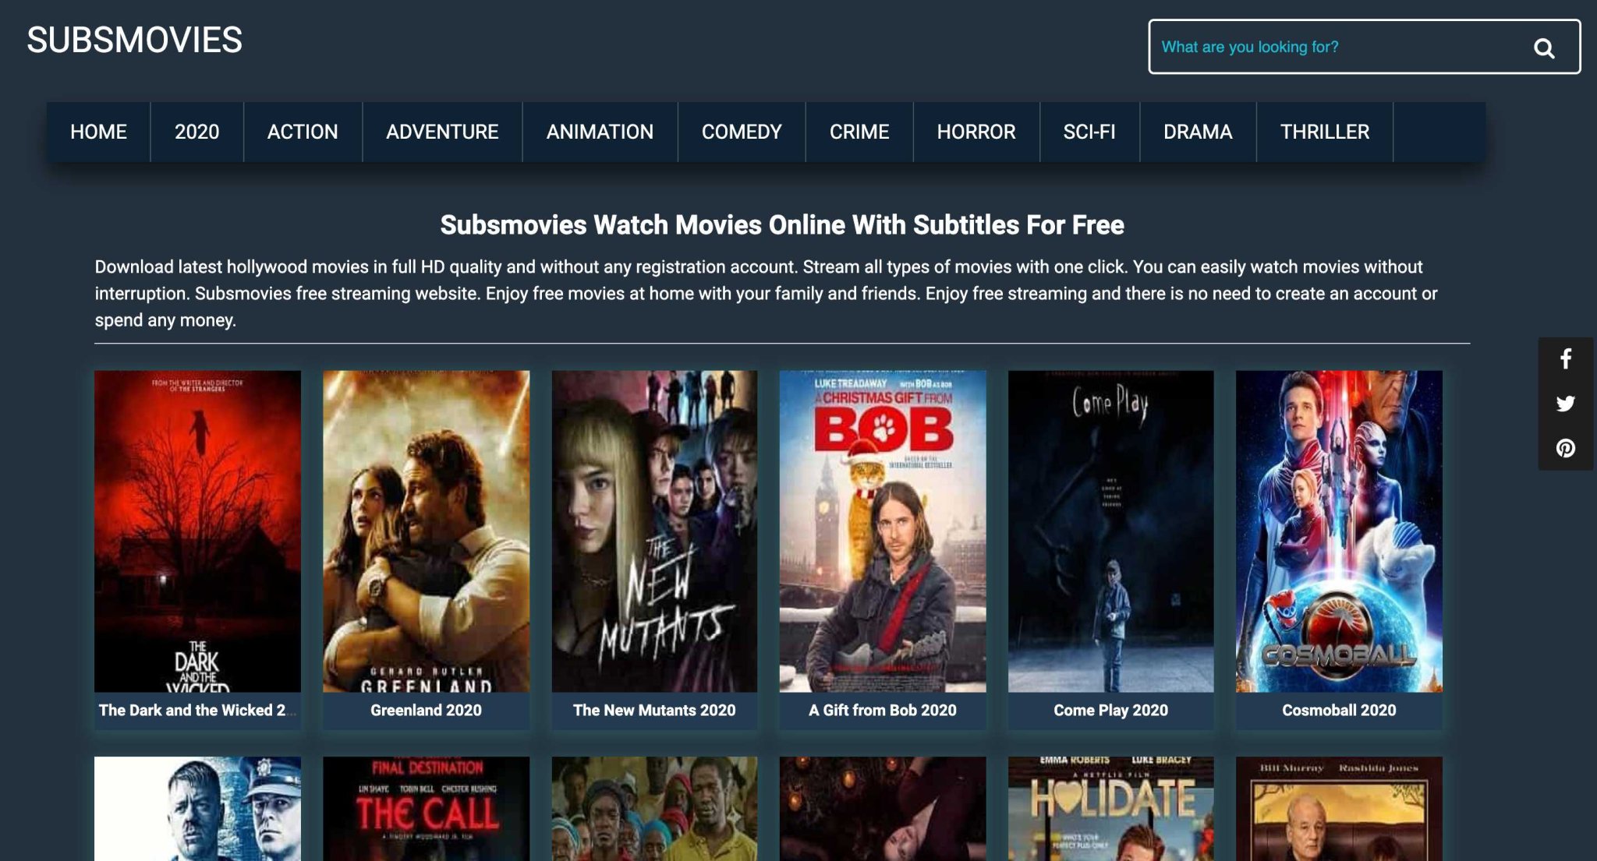Viewport: 1597px width, 861px height.
Task: Click the HOME navigation tab
Action: pos(97,132)
